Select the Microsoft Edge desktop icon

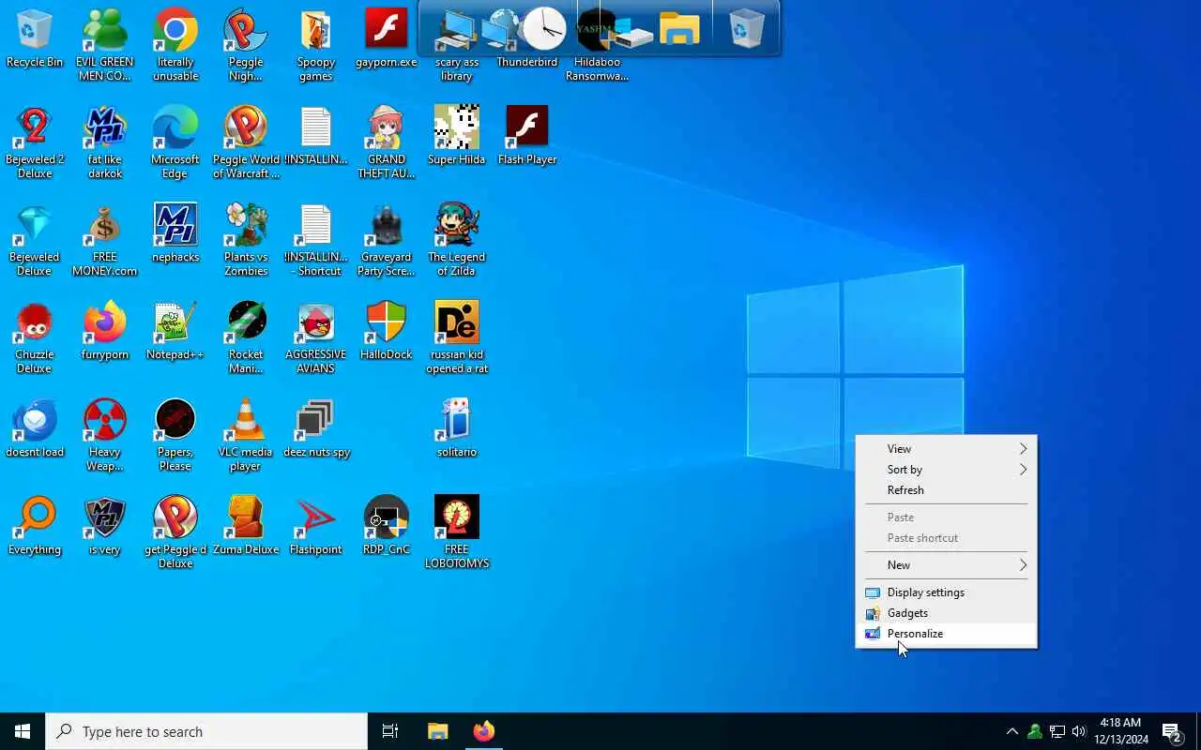[175, 142]
